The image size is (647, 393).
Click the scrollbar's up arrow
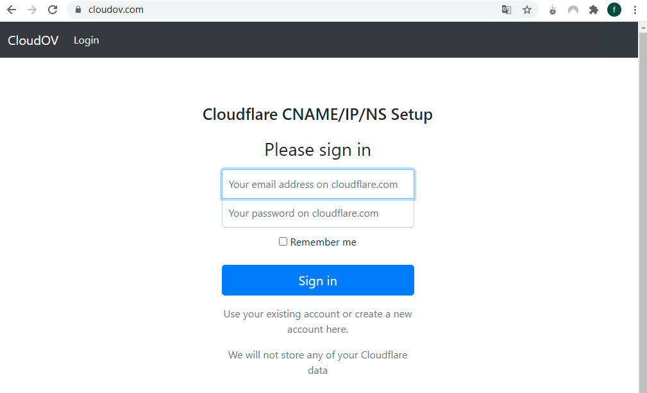[x=643, y=28]
